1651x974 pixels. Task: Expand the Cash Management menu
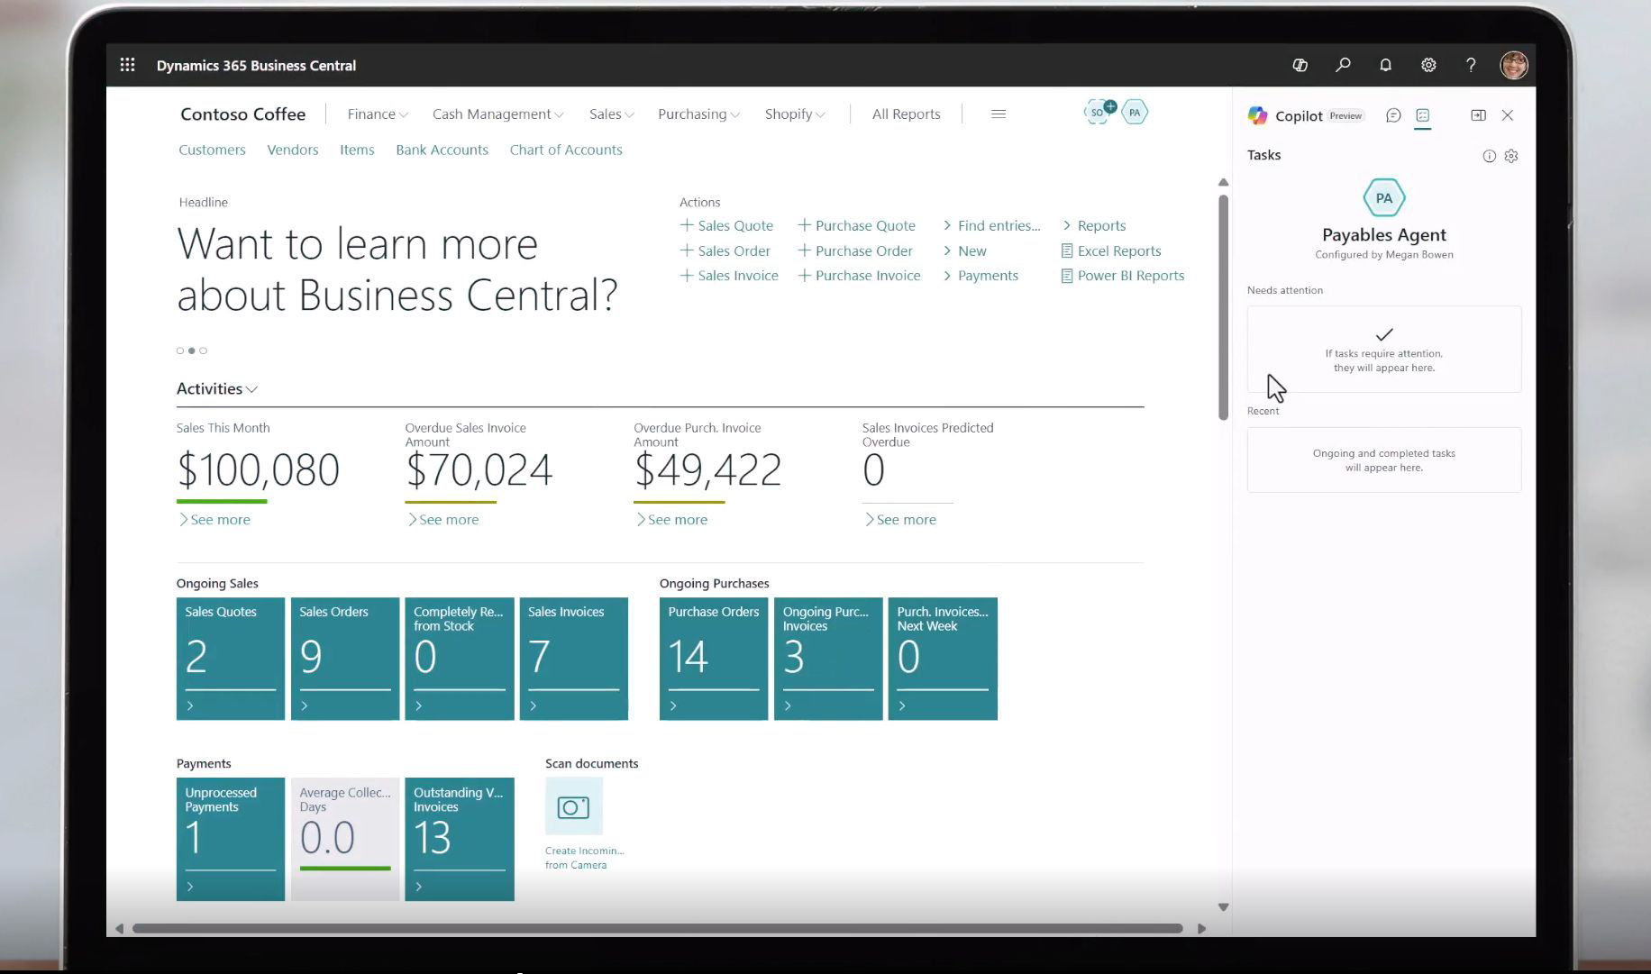(497, 114)
